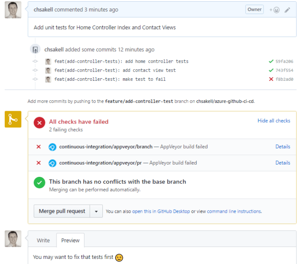
Task: Click green check status on commit 743f554
Action: 271,70
